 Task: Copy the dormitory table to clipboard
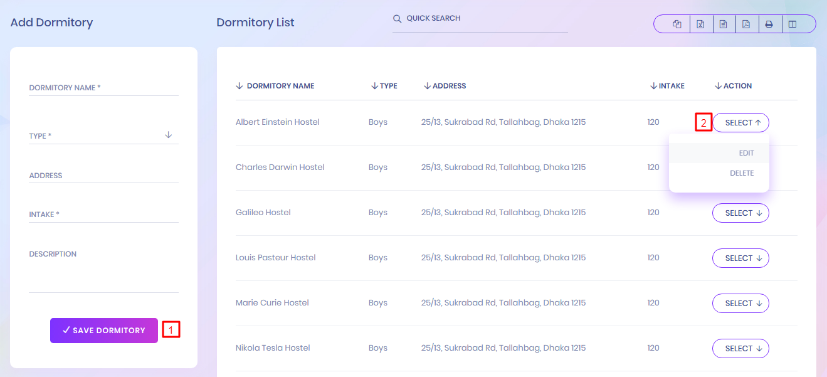(x=677, y=24)
